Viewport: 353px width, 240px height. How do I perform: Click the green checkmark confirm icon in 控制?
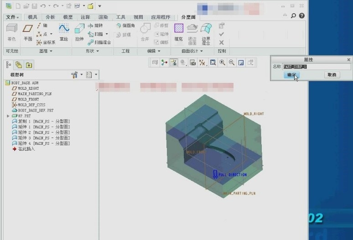(222, 34)
